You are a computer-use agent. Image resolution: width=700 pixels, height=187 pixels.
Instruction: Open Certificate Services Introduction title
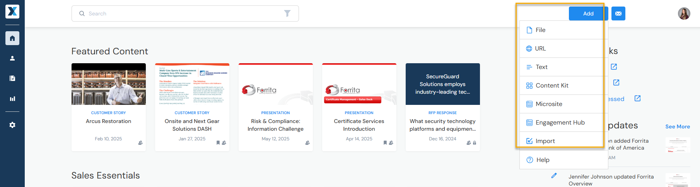coord(359,125)
